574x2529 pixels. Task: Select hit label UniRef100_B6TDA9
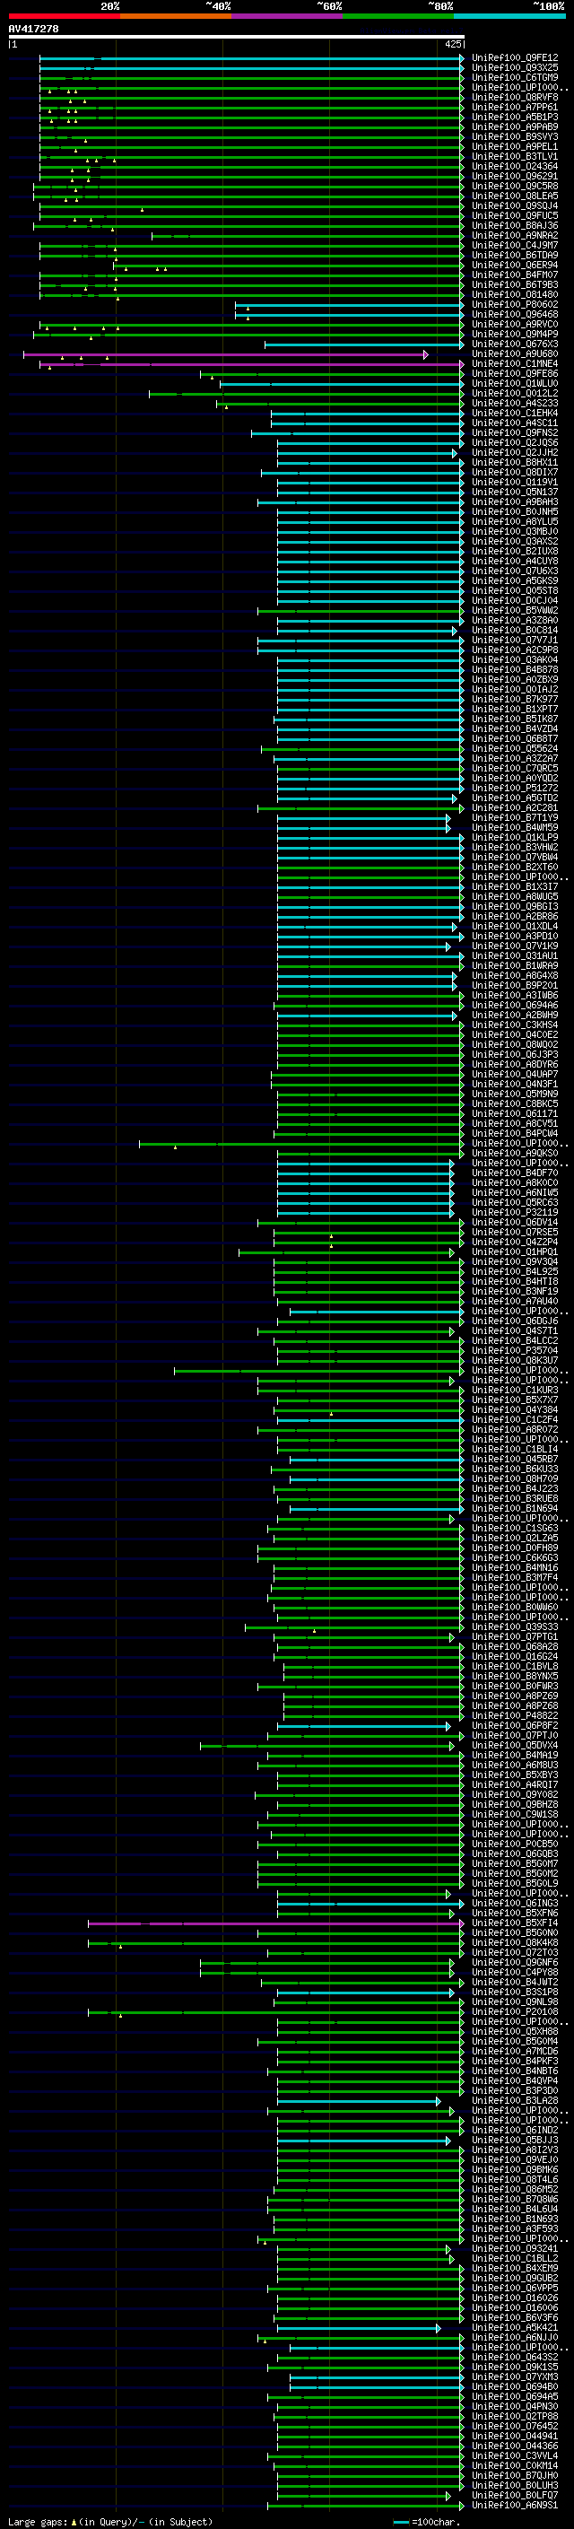515,256
